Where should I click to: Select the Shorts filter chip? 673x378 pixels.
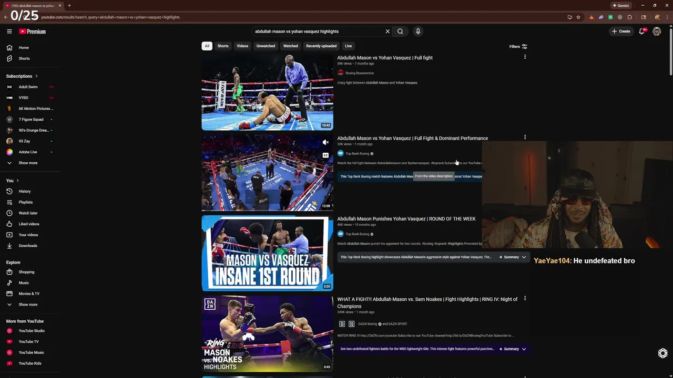click(223, 46)
